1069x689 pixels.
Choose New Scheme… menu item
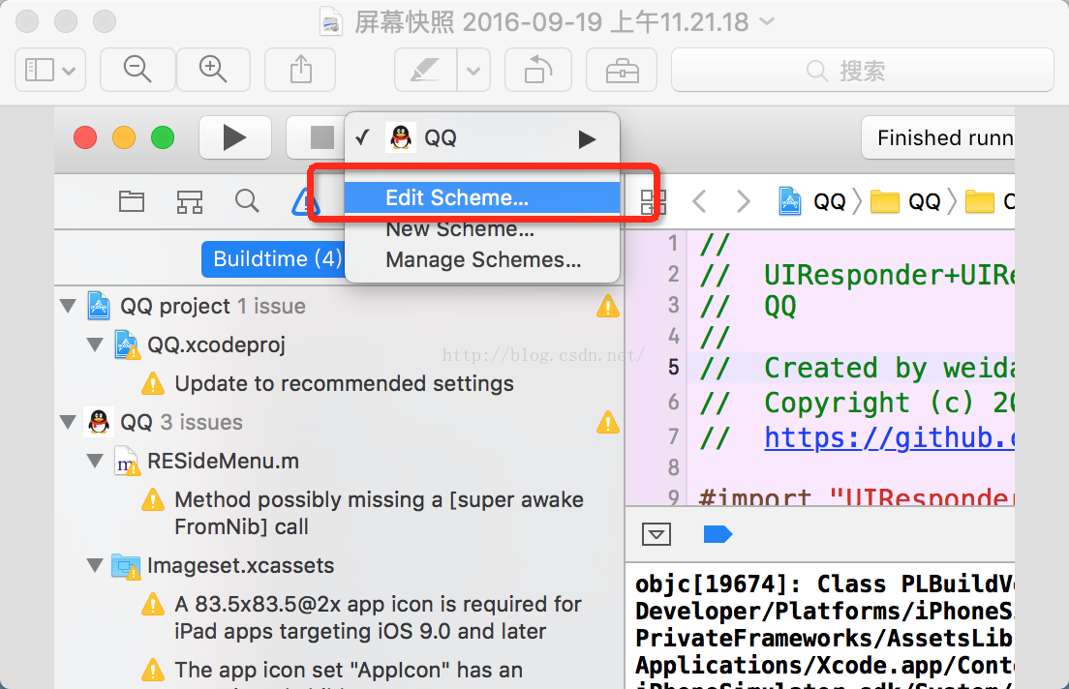coord(482,229)
